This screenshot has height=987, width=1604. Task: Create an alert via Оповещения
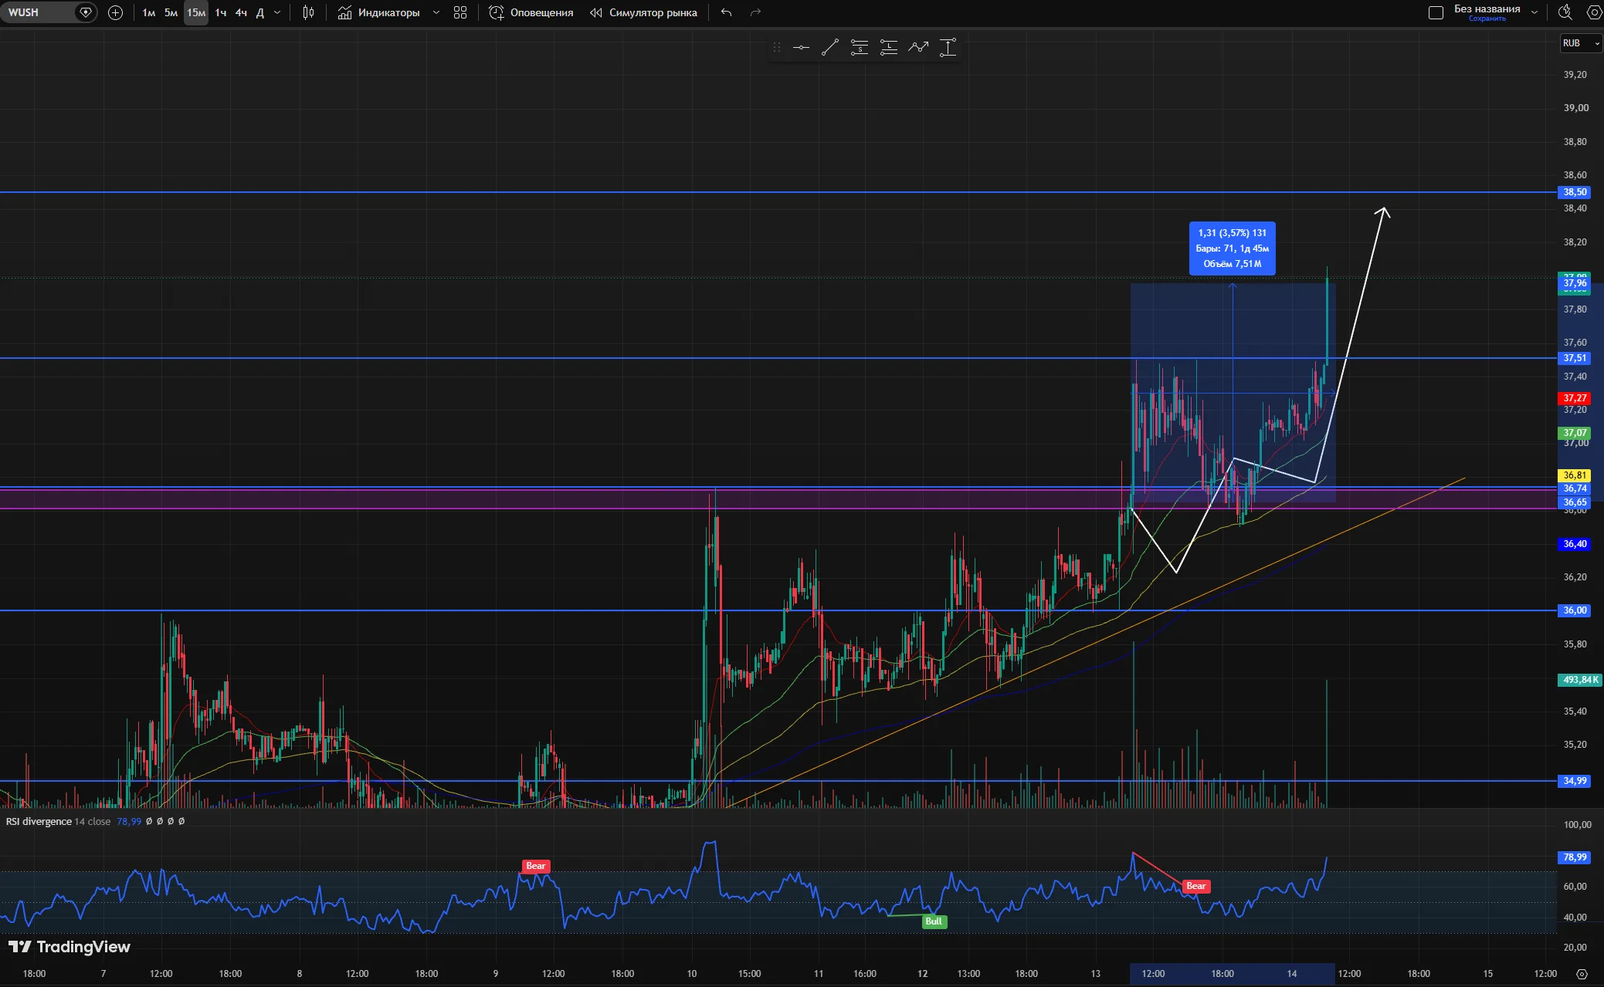click(531, 12)
